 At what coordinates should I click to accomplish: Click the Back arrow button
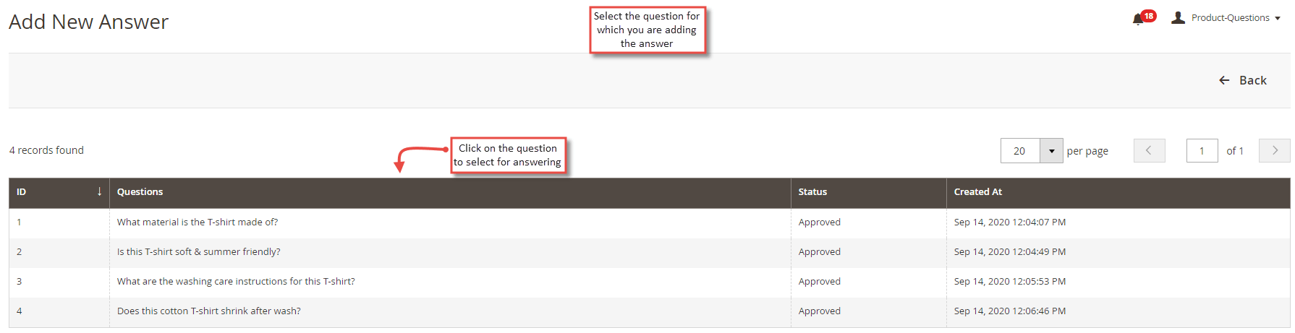[1242, 80]
